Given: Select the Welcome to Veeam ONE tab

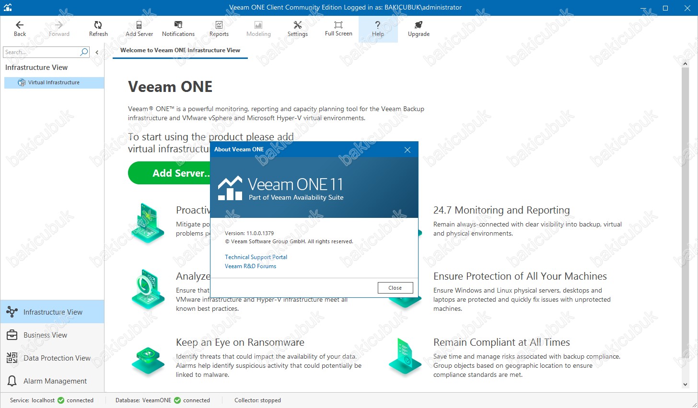Looking at the screenshot, I should pos(180,50).
